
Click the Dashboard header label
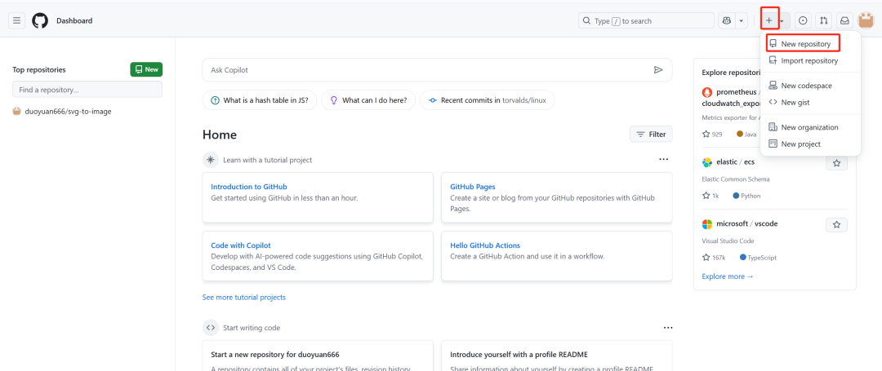coord(74,20)
